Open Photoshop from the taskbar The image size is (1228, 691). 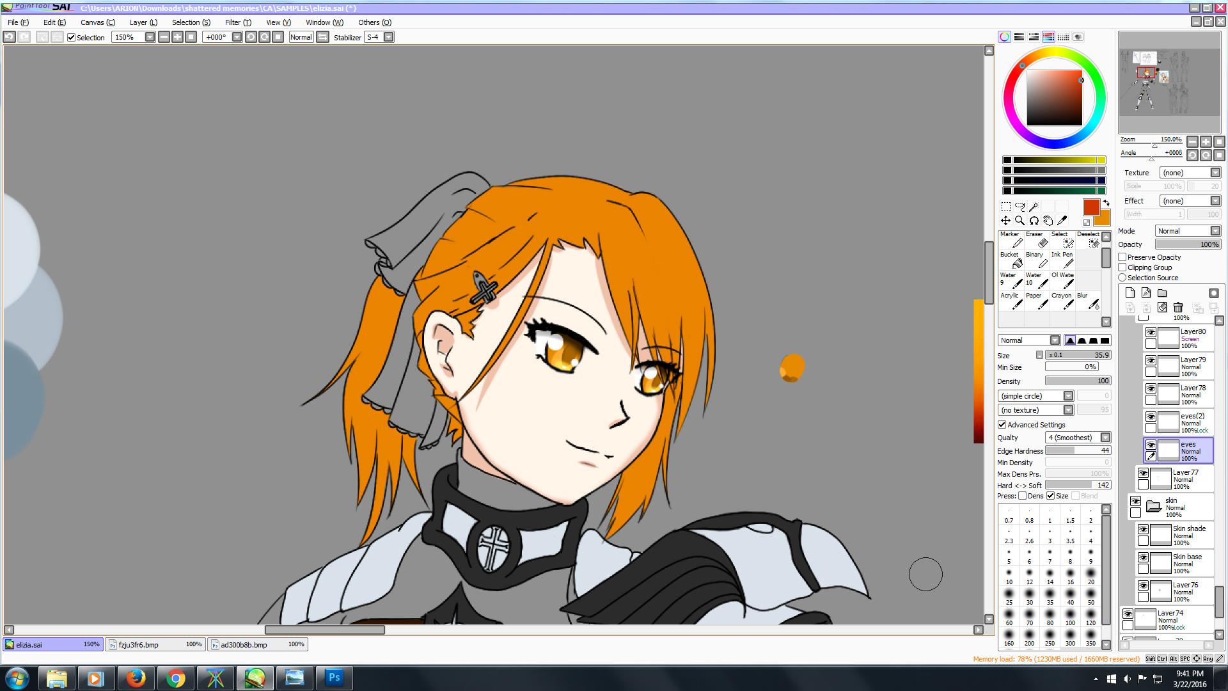click(334, 678)
